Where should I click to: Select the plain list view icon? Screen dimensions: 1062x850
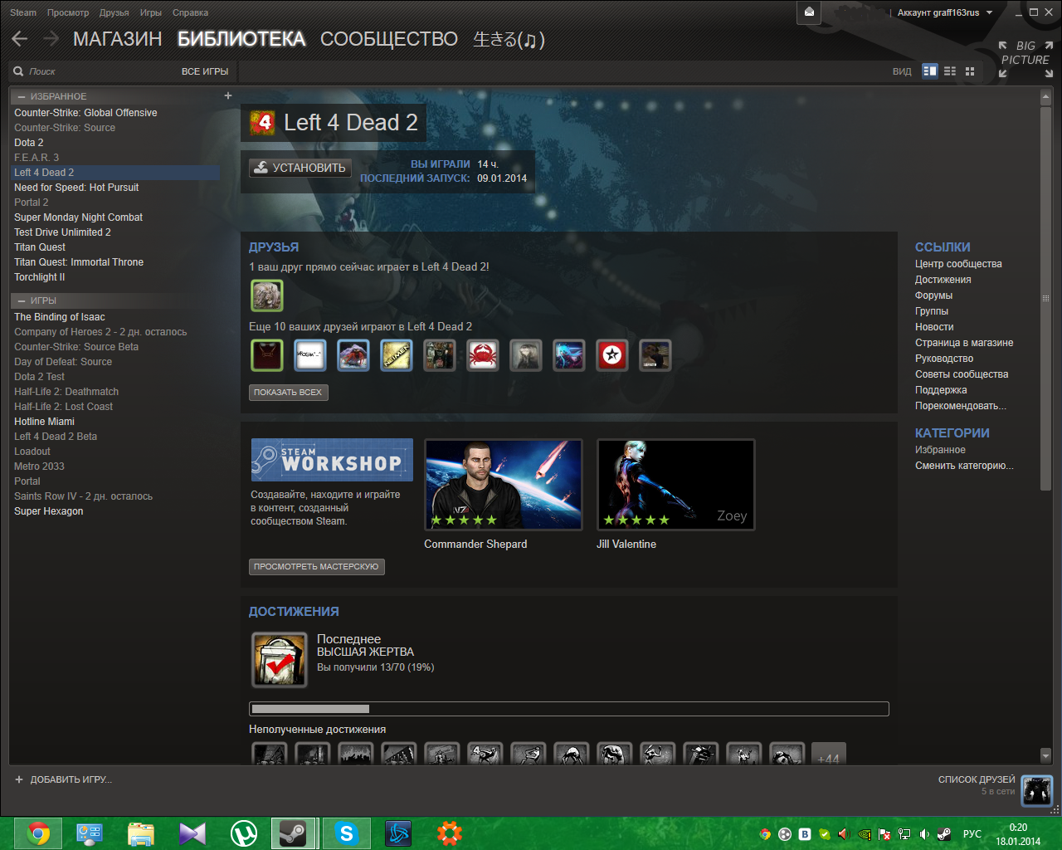tap(950, 71)
